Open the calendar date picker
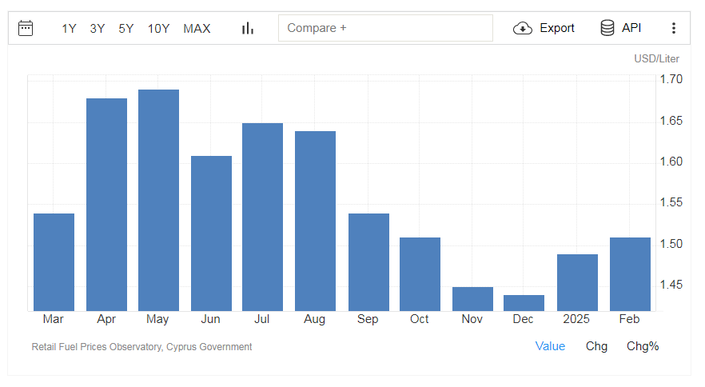 pos(26,28)
